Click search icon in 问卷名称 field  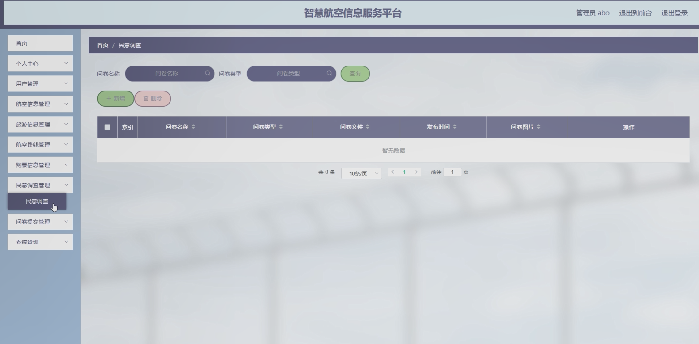[x=207, y=73]
